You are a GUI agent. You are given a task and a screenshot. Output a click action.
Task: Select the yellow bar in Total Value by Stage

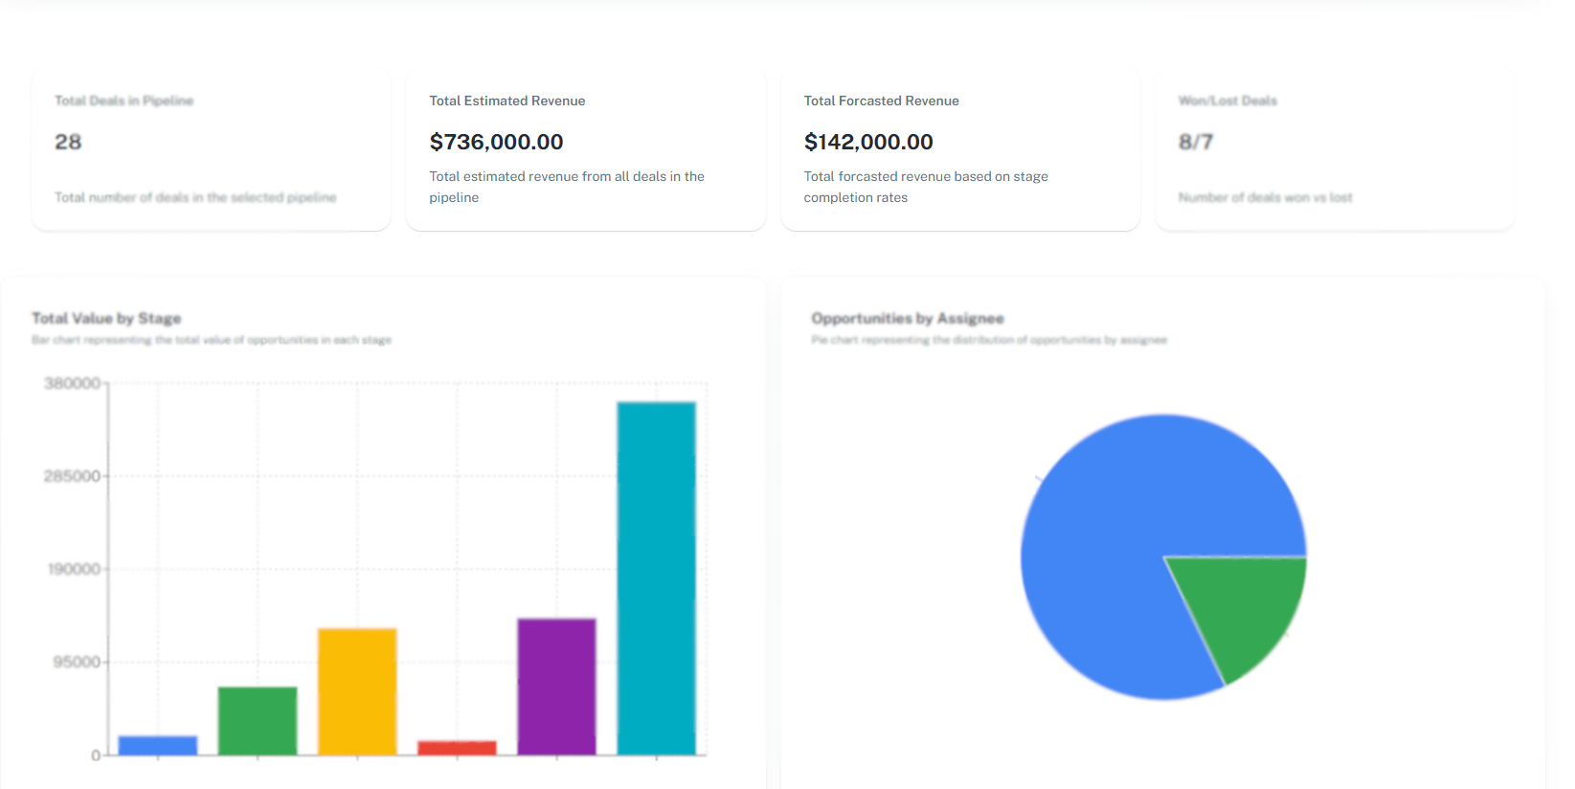tap(357, 691)
